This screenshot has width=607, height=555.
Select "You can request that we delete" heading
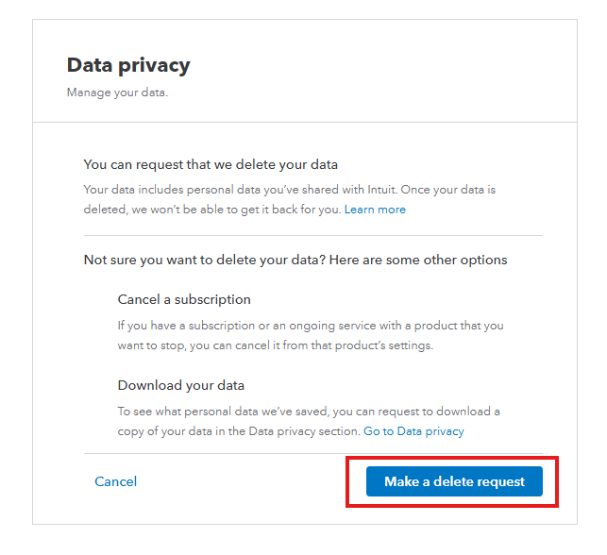pyautogui.click(x=211, y=164)
